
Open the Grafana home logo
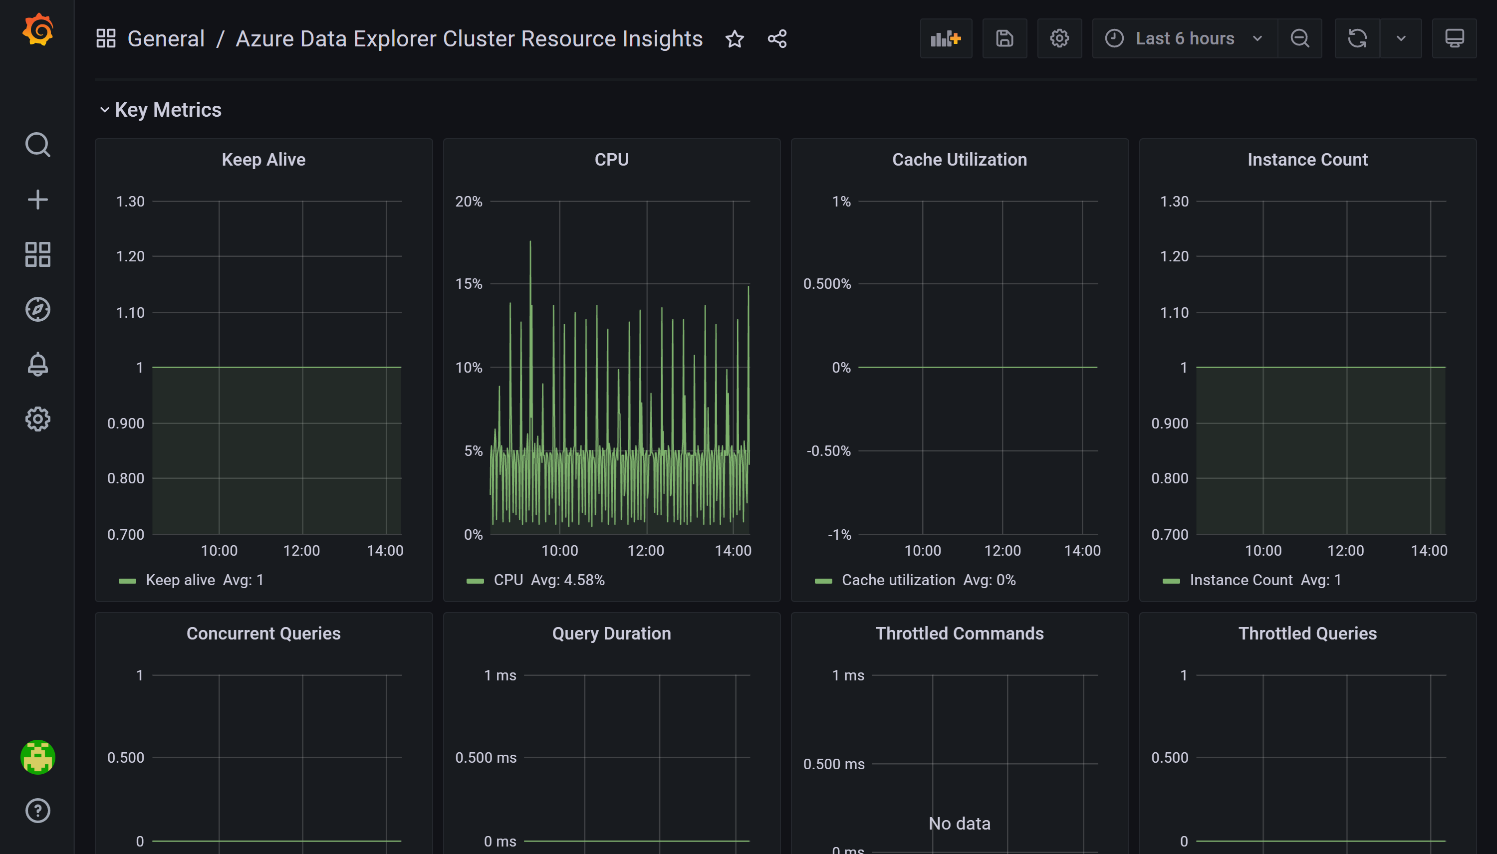coord(37,30)
